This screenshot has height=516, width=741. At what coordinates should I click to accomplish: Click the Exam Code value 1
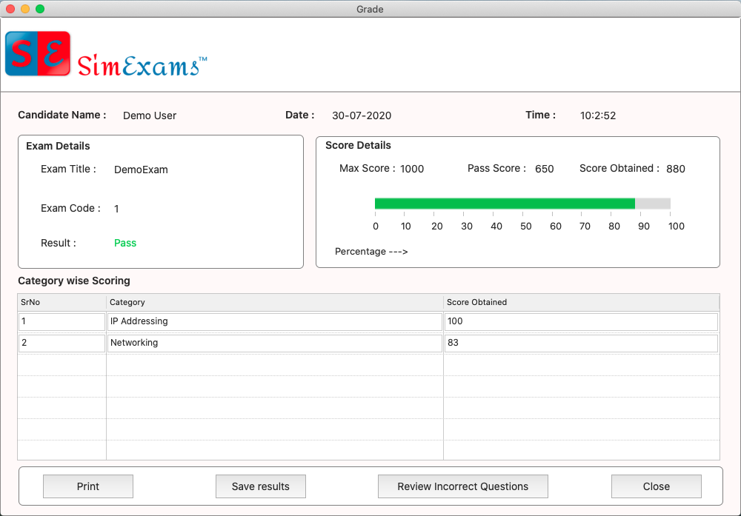[116, 209]
